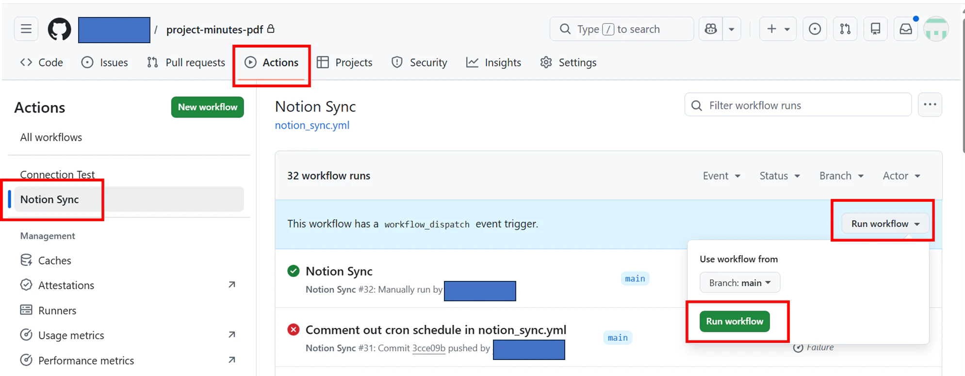Viewport: 965px width, 376px height.
Task: Expand the Copilot dropdown arrow
Action: [x=732, y=29]
